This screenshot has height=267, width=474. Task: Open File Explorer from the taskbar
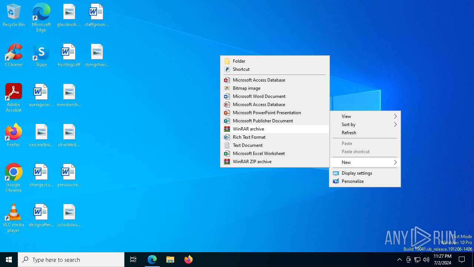coord(170,260)
